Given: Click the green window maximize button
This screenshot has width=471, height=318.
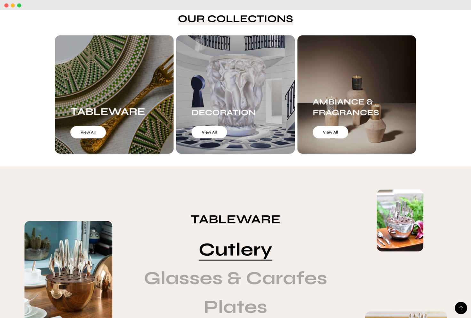Looking at the screenshot, I should click(x=19, y=5).
